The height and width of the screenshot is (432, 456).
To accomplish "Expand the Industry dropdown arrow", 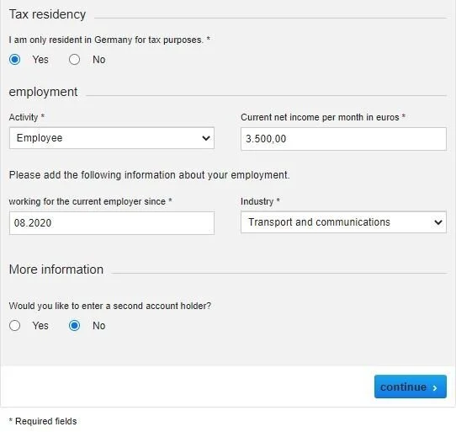I will click(438, 222).
